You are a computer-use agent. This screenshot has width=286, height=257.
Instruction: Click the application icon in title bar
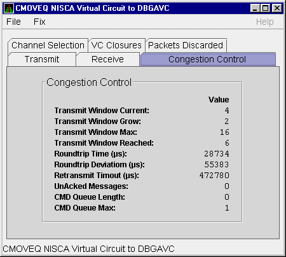pyautogui.click(x=9, y=8)
